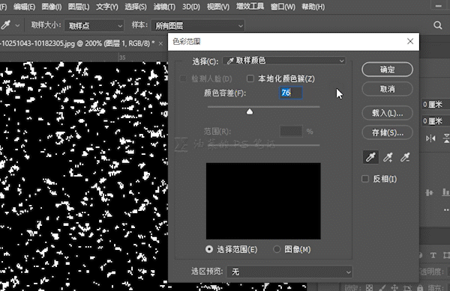This screenshot has width=450, height=291.
Task: Enable 本地化颜色簇 checkbox
Action: (x=250, y=78)
